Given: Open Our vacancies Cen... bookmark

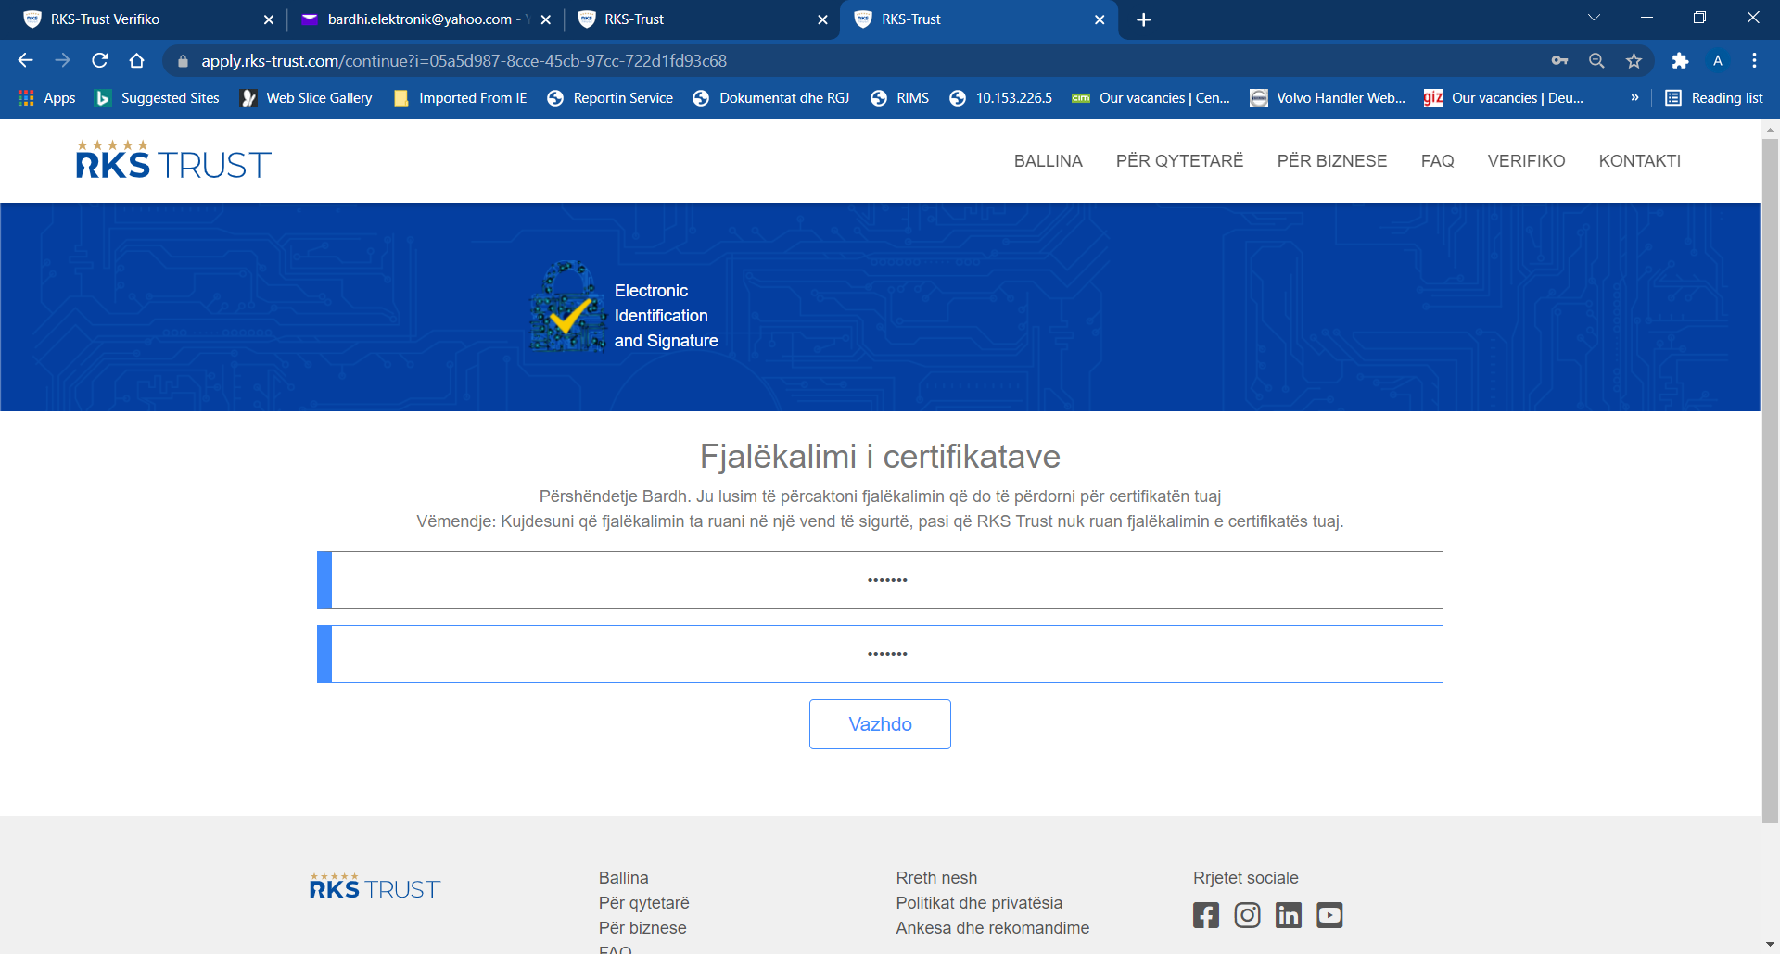Looking at the screenshot, I should [1151, 98].
